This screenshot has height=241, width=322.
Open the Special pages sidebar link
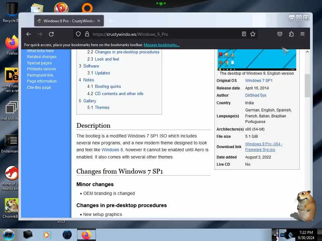tap(39, 63)
